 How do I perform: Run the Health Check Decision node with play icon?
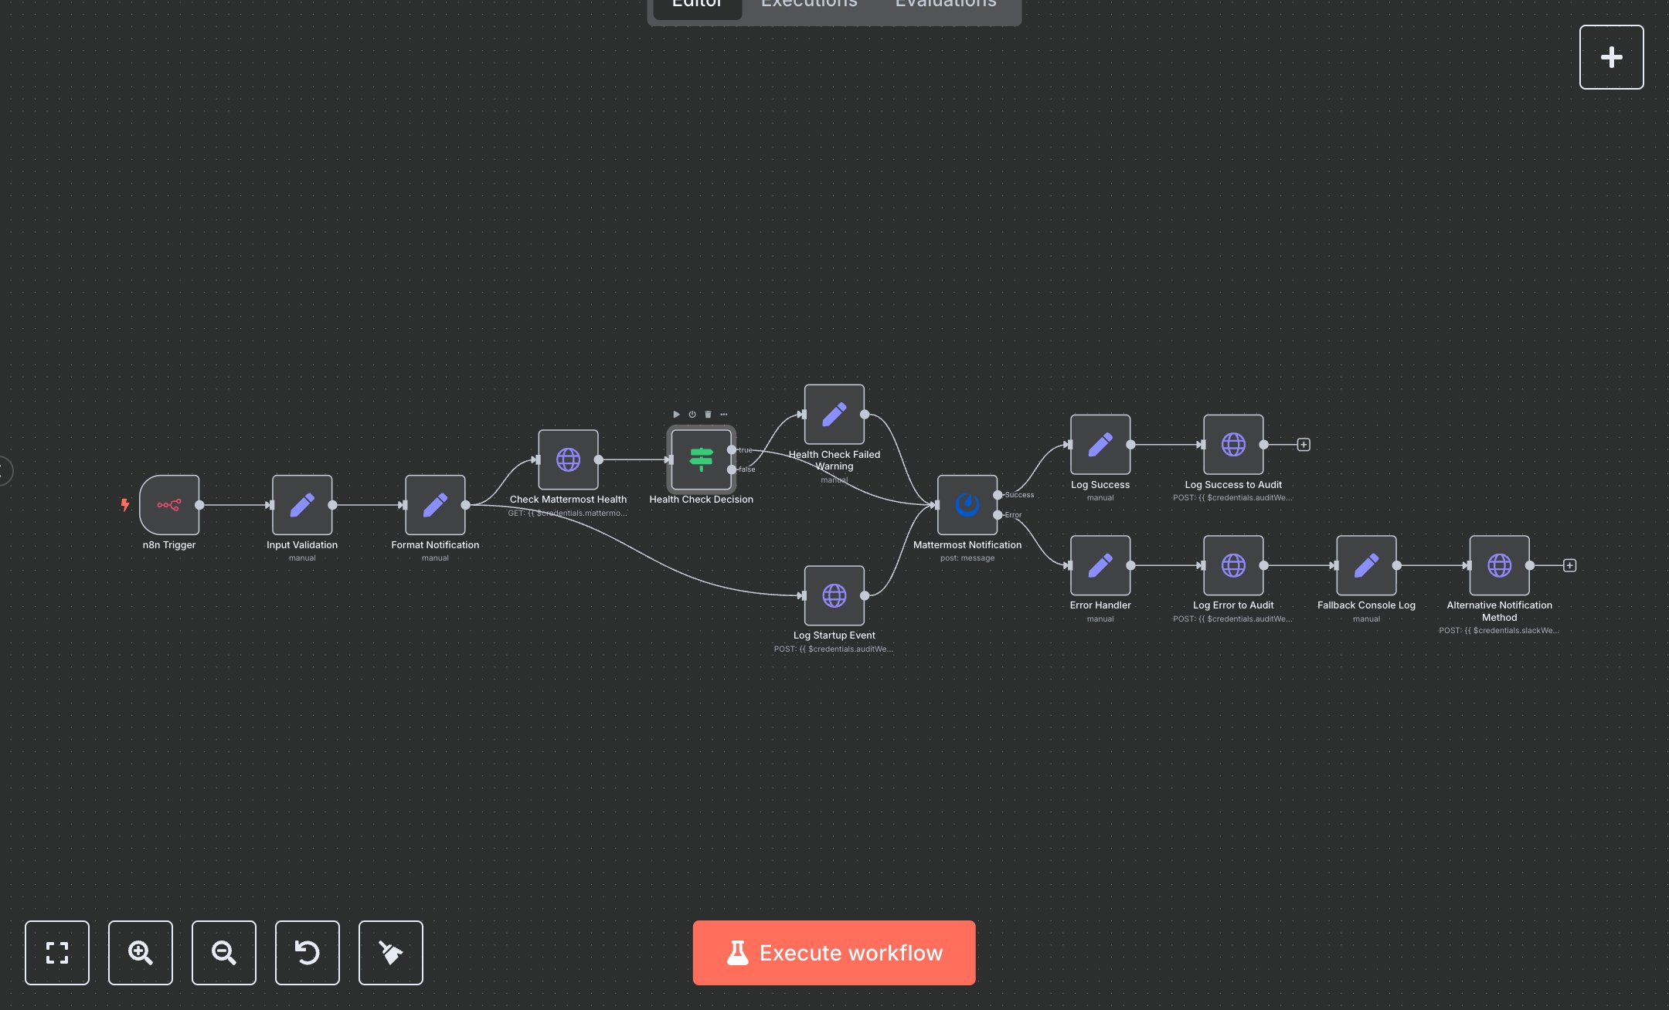(676, 414)
